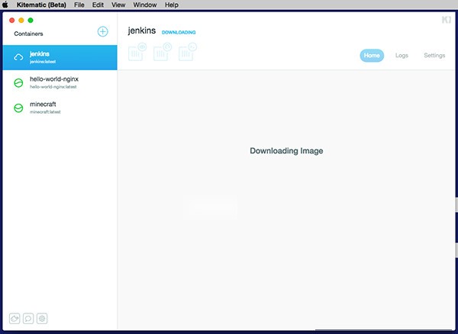Switch to the Logs tab
The width and height of the screenshot is (458, 334).
coord(402,56)
